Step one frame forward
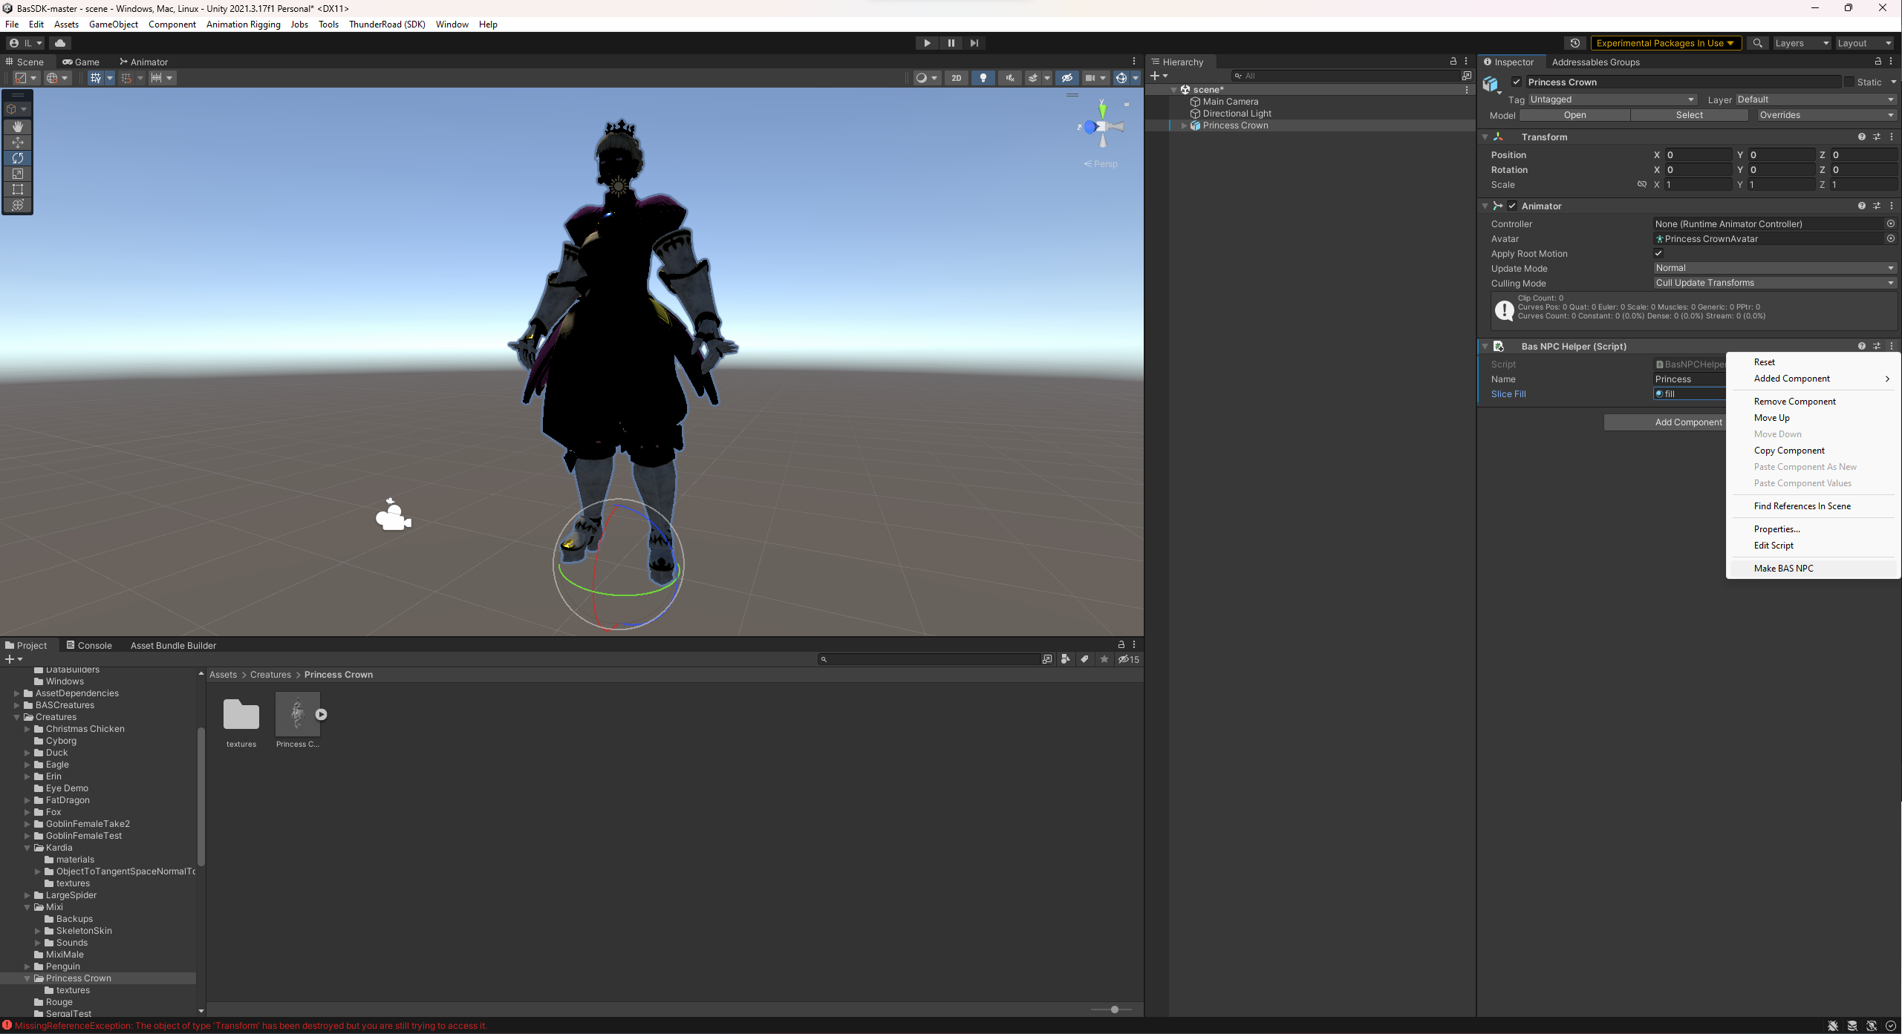Screen dimensions: 1902x1034 (974, 43)
